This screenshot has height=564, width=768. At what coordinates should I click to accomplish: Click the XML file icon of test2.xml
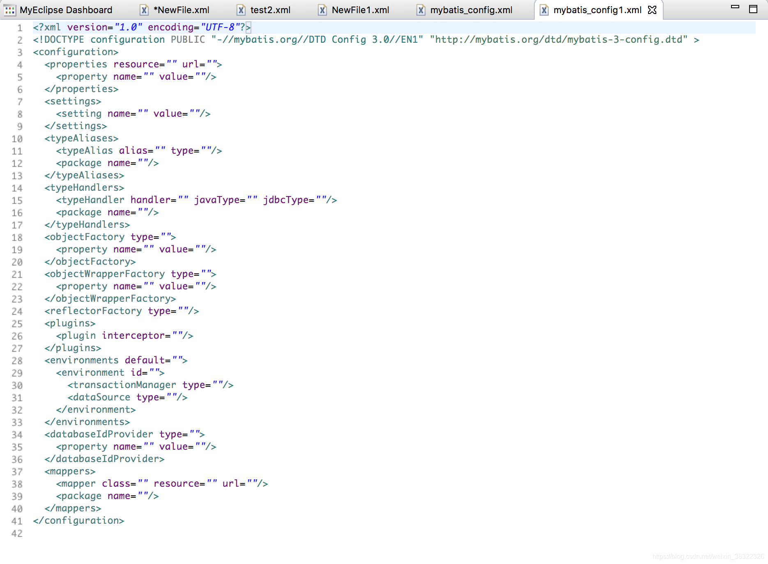(241, 10)
